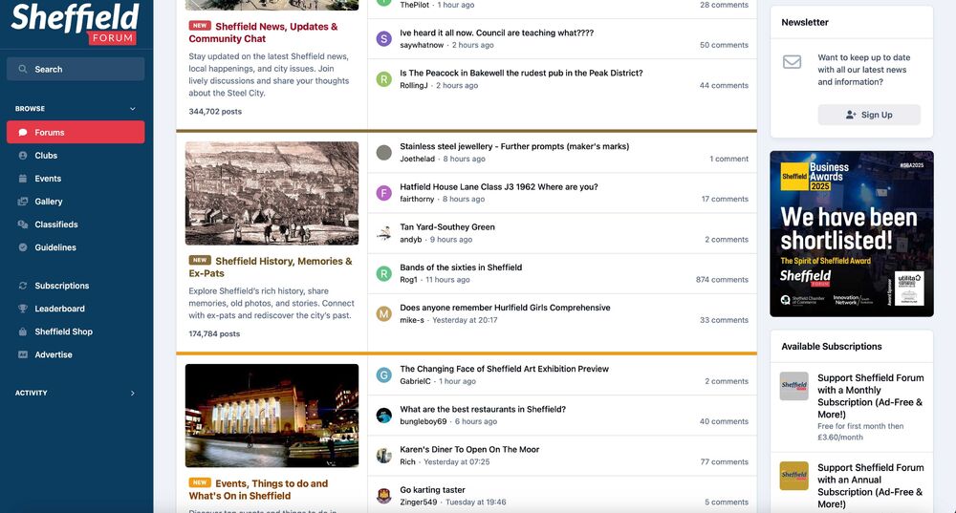Open Tan Yard-Southey Green topic

coord(447,227)
